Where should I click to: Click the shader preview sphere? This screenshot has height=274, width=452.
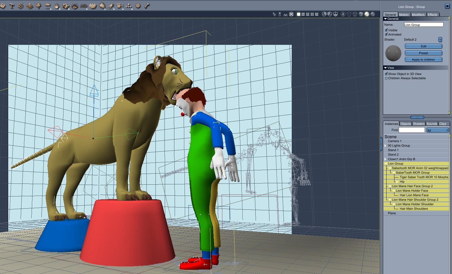(393, 53)
